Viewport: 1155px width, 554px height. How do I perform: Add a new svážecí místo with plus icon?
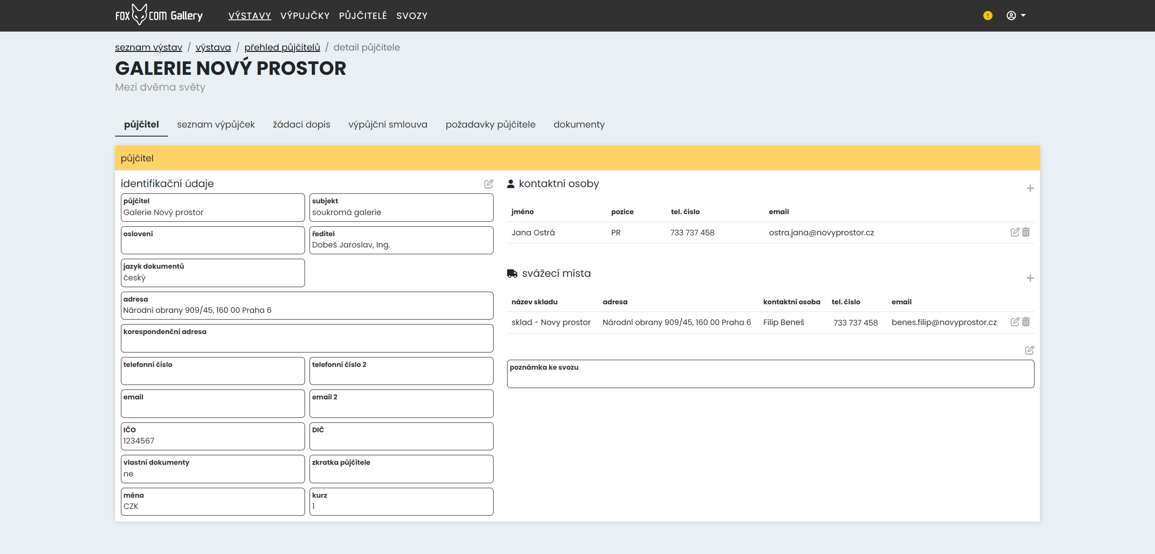pos(1030,278)
